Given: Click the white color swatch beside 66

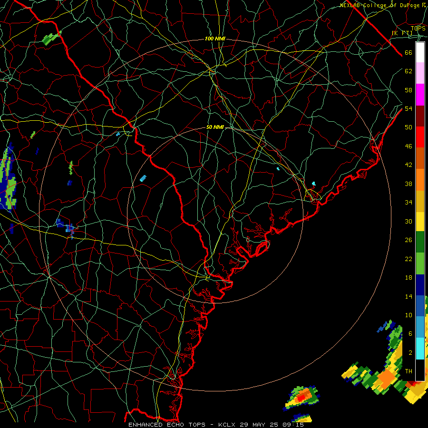Looking at the screenshot, I should [420, 52].
